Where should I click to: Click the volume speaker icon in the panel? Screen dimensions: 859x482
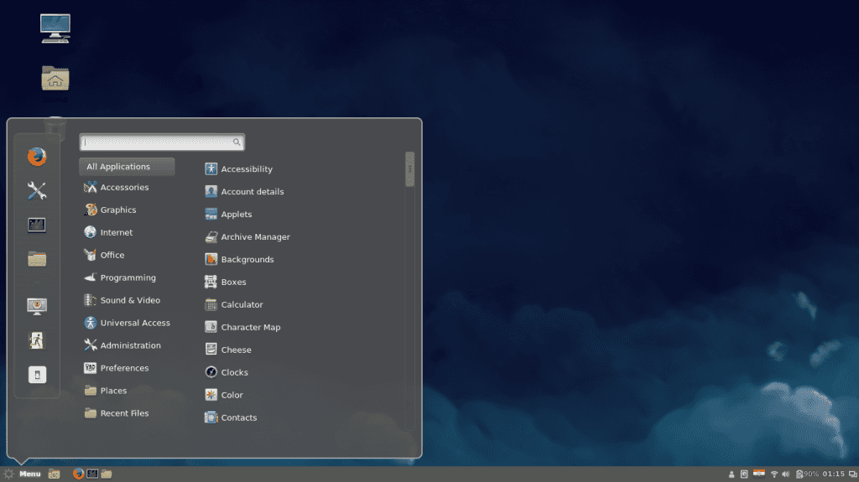coord(787,474)
